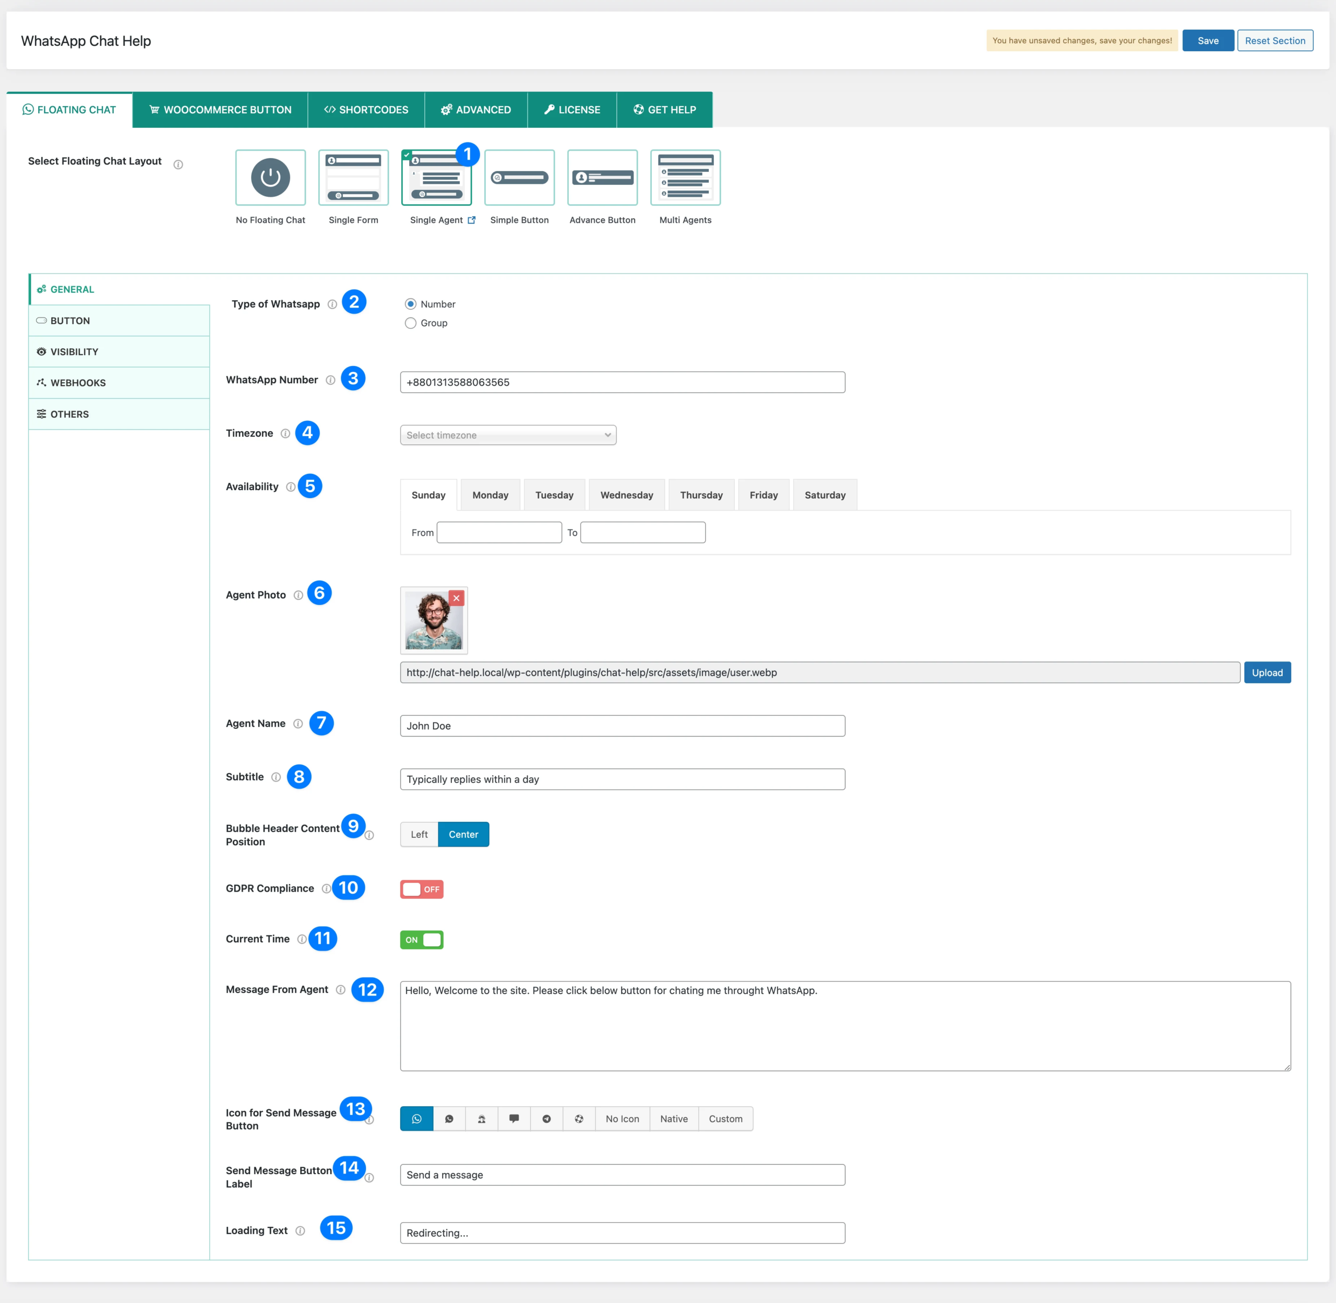Go to the License tab

click(x=572, y=110)
